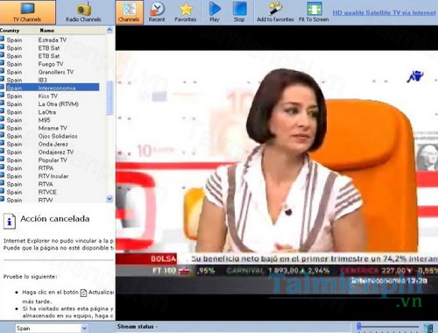
Task: Select the highlighted Intereconomia channel
Action: 53,88
